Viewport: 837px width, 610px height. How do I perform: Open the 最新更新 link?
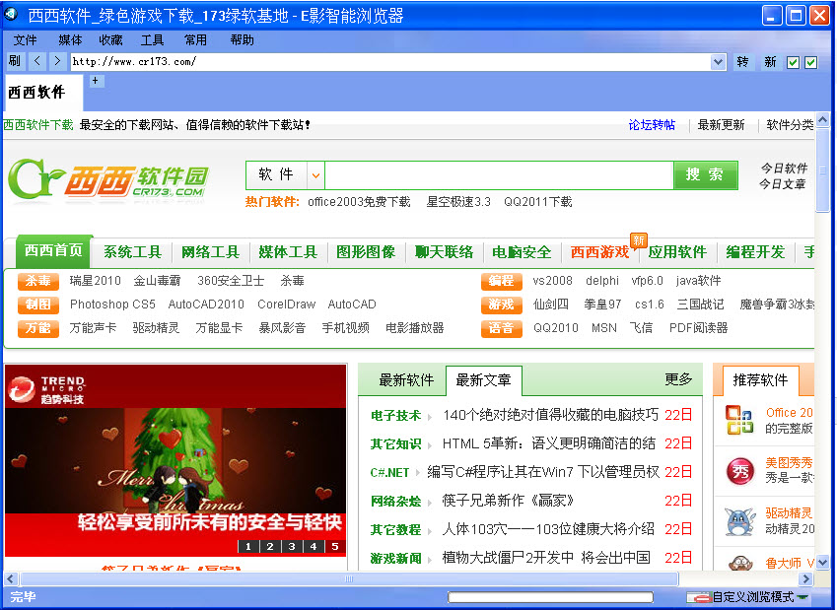(x=721, y=125)
